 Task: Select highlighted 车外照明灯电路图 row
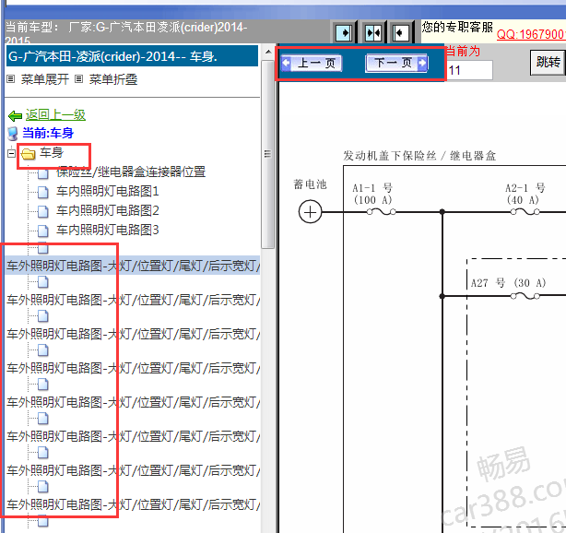(133, 266)
